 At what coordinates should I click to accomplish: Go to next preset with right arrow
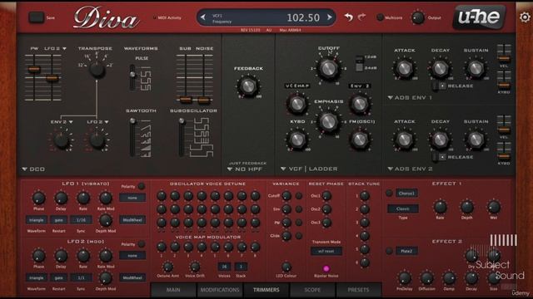[x=330, y=17]
